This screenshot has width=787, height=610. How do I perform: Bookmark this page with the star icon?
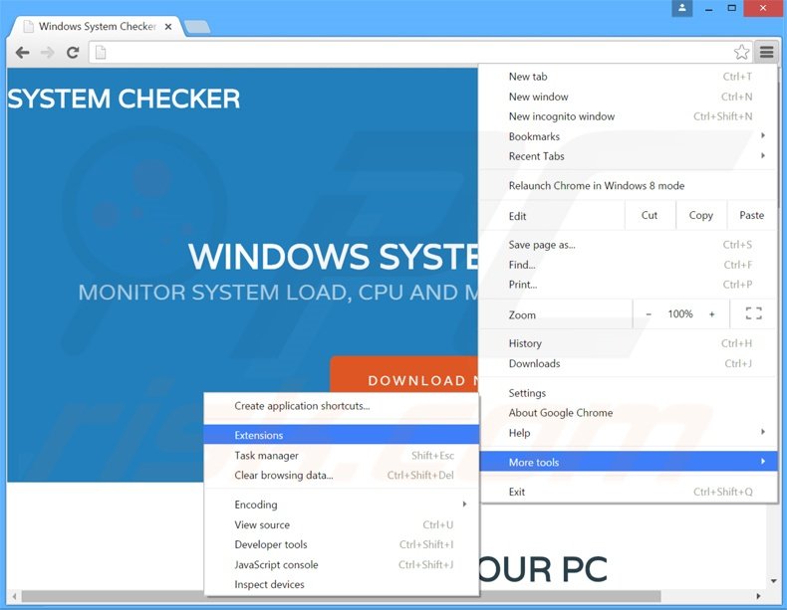741,52
